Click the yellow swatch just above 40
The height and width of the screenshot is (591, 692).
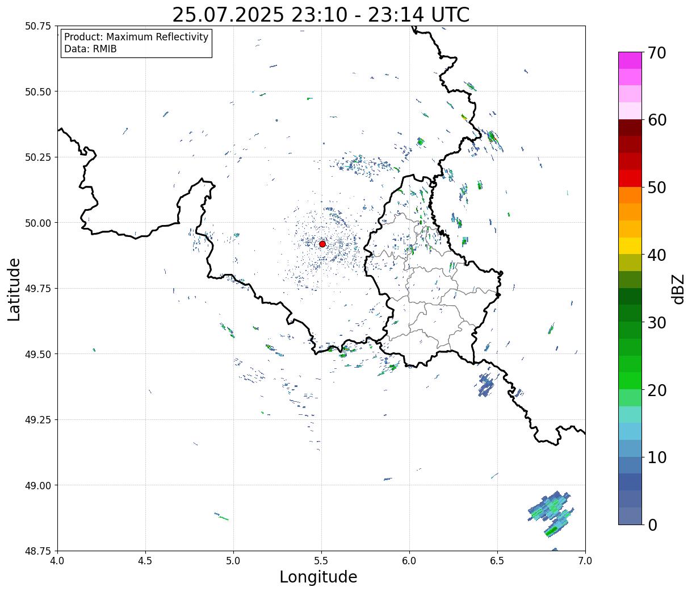coord(630,245)
